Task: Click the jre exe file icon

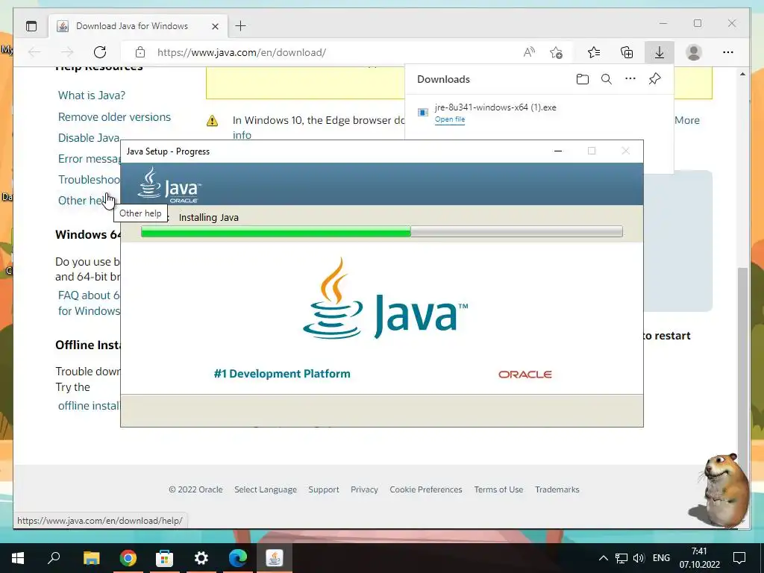Action: 423,112
